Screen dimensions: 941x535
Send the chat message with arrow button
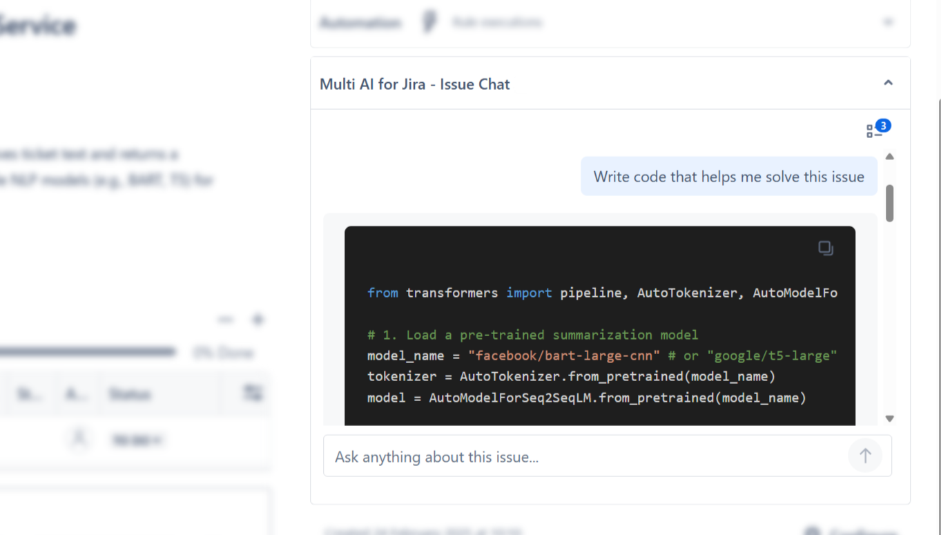[865, 456]
